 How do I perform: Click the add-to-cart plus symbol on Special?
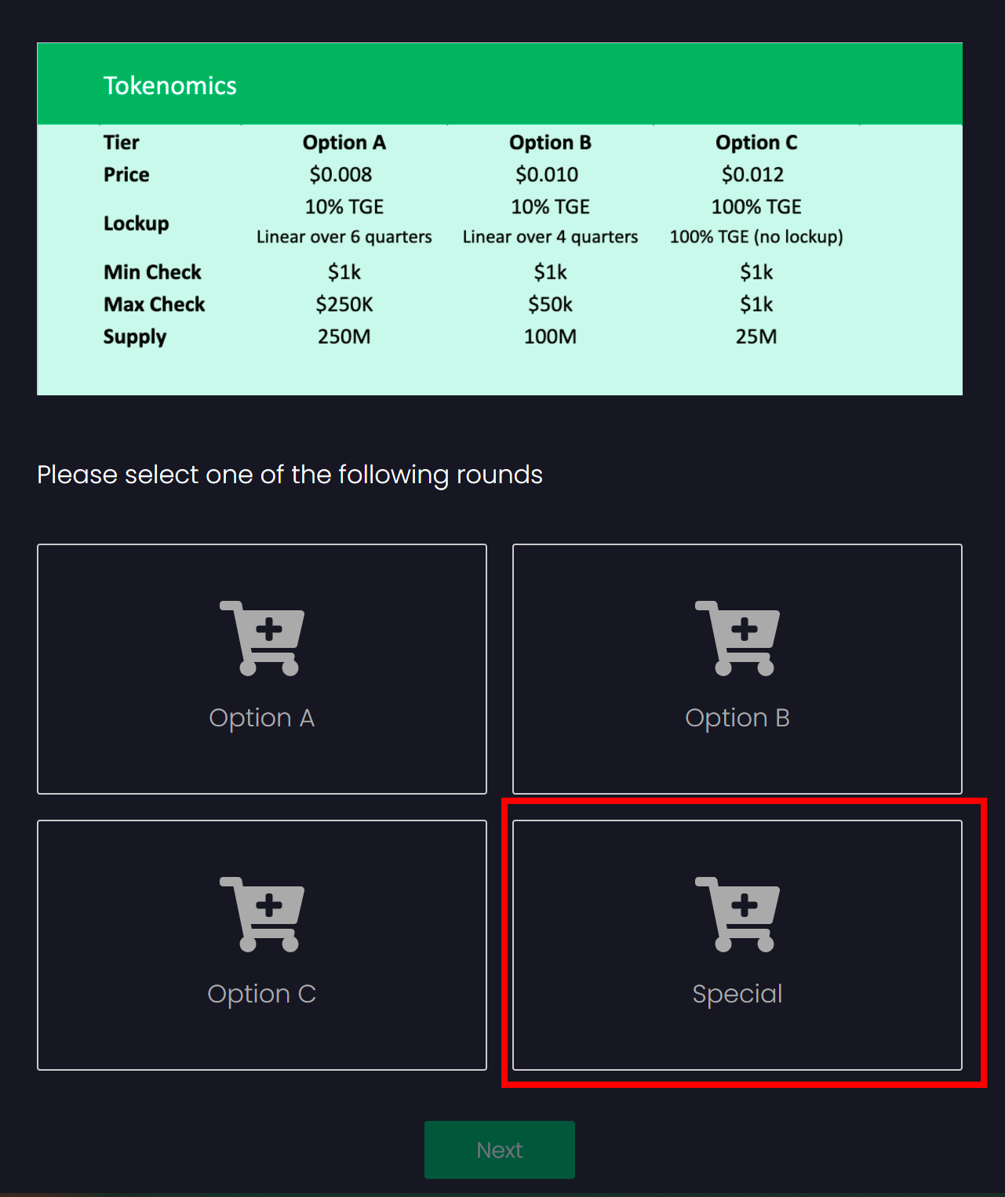[745, 904]
